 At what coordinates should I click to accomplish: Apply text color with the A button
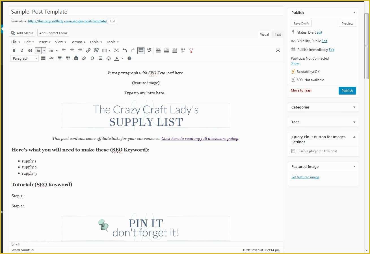pos(117,58)
